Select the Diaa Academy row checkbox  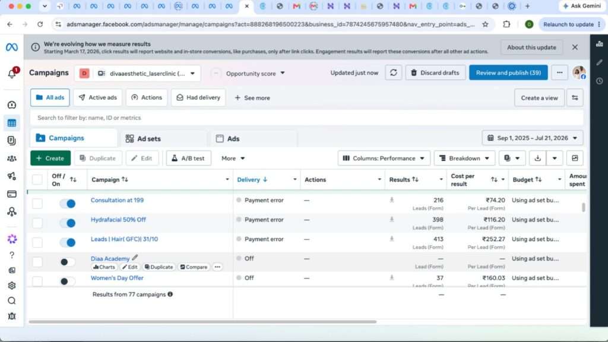(x=37, y=262)
